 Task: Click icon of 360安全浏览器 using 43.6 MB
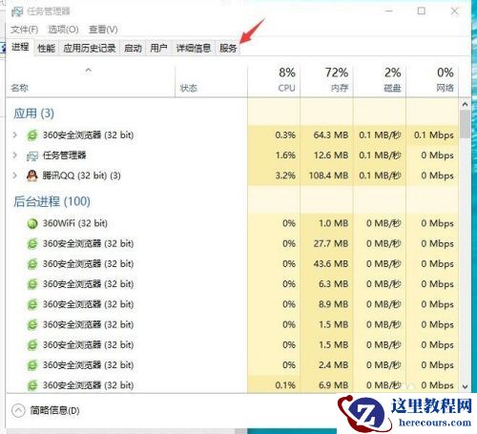coord(32,264)
